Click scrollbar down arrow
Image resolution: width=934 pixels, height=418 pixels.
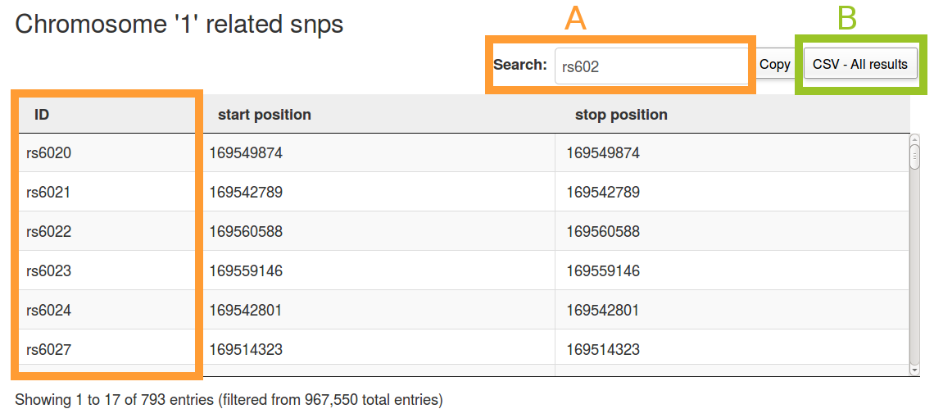(x=915, y=370)
